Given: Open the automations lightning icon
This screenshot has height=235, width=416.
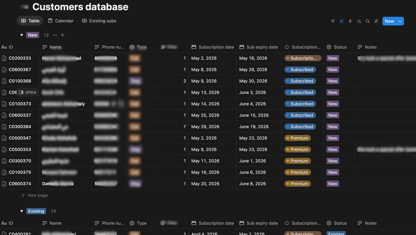Looking at the screenshot, I should point(350,21).
